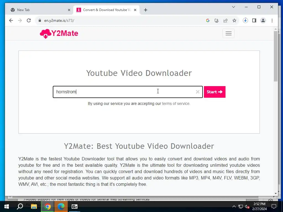The width and height of the screenshot is (283, 212).
Task: Click the page vertical scrollbar
Action: pos(276,56)
